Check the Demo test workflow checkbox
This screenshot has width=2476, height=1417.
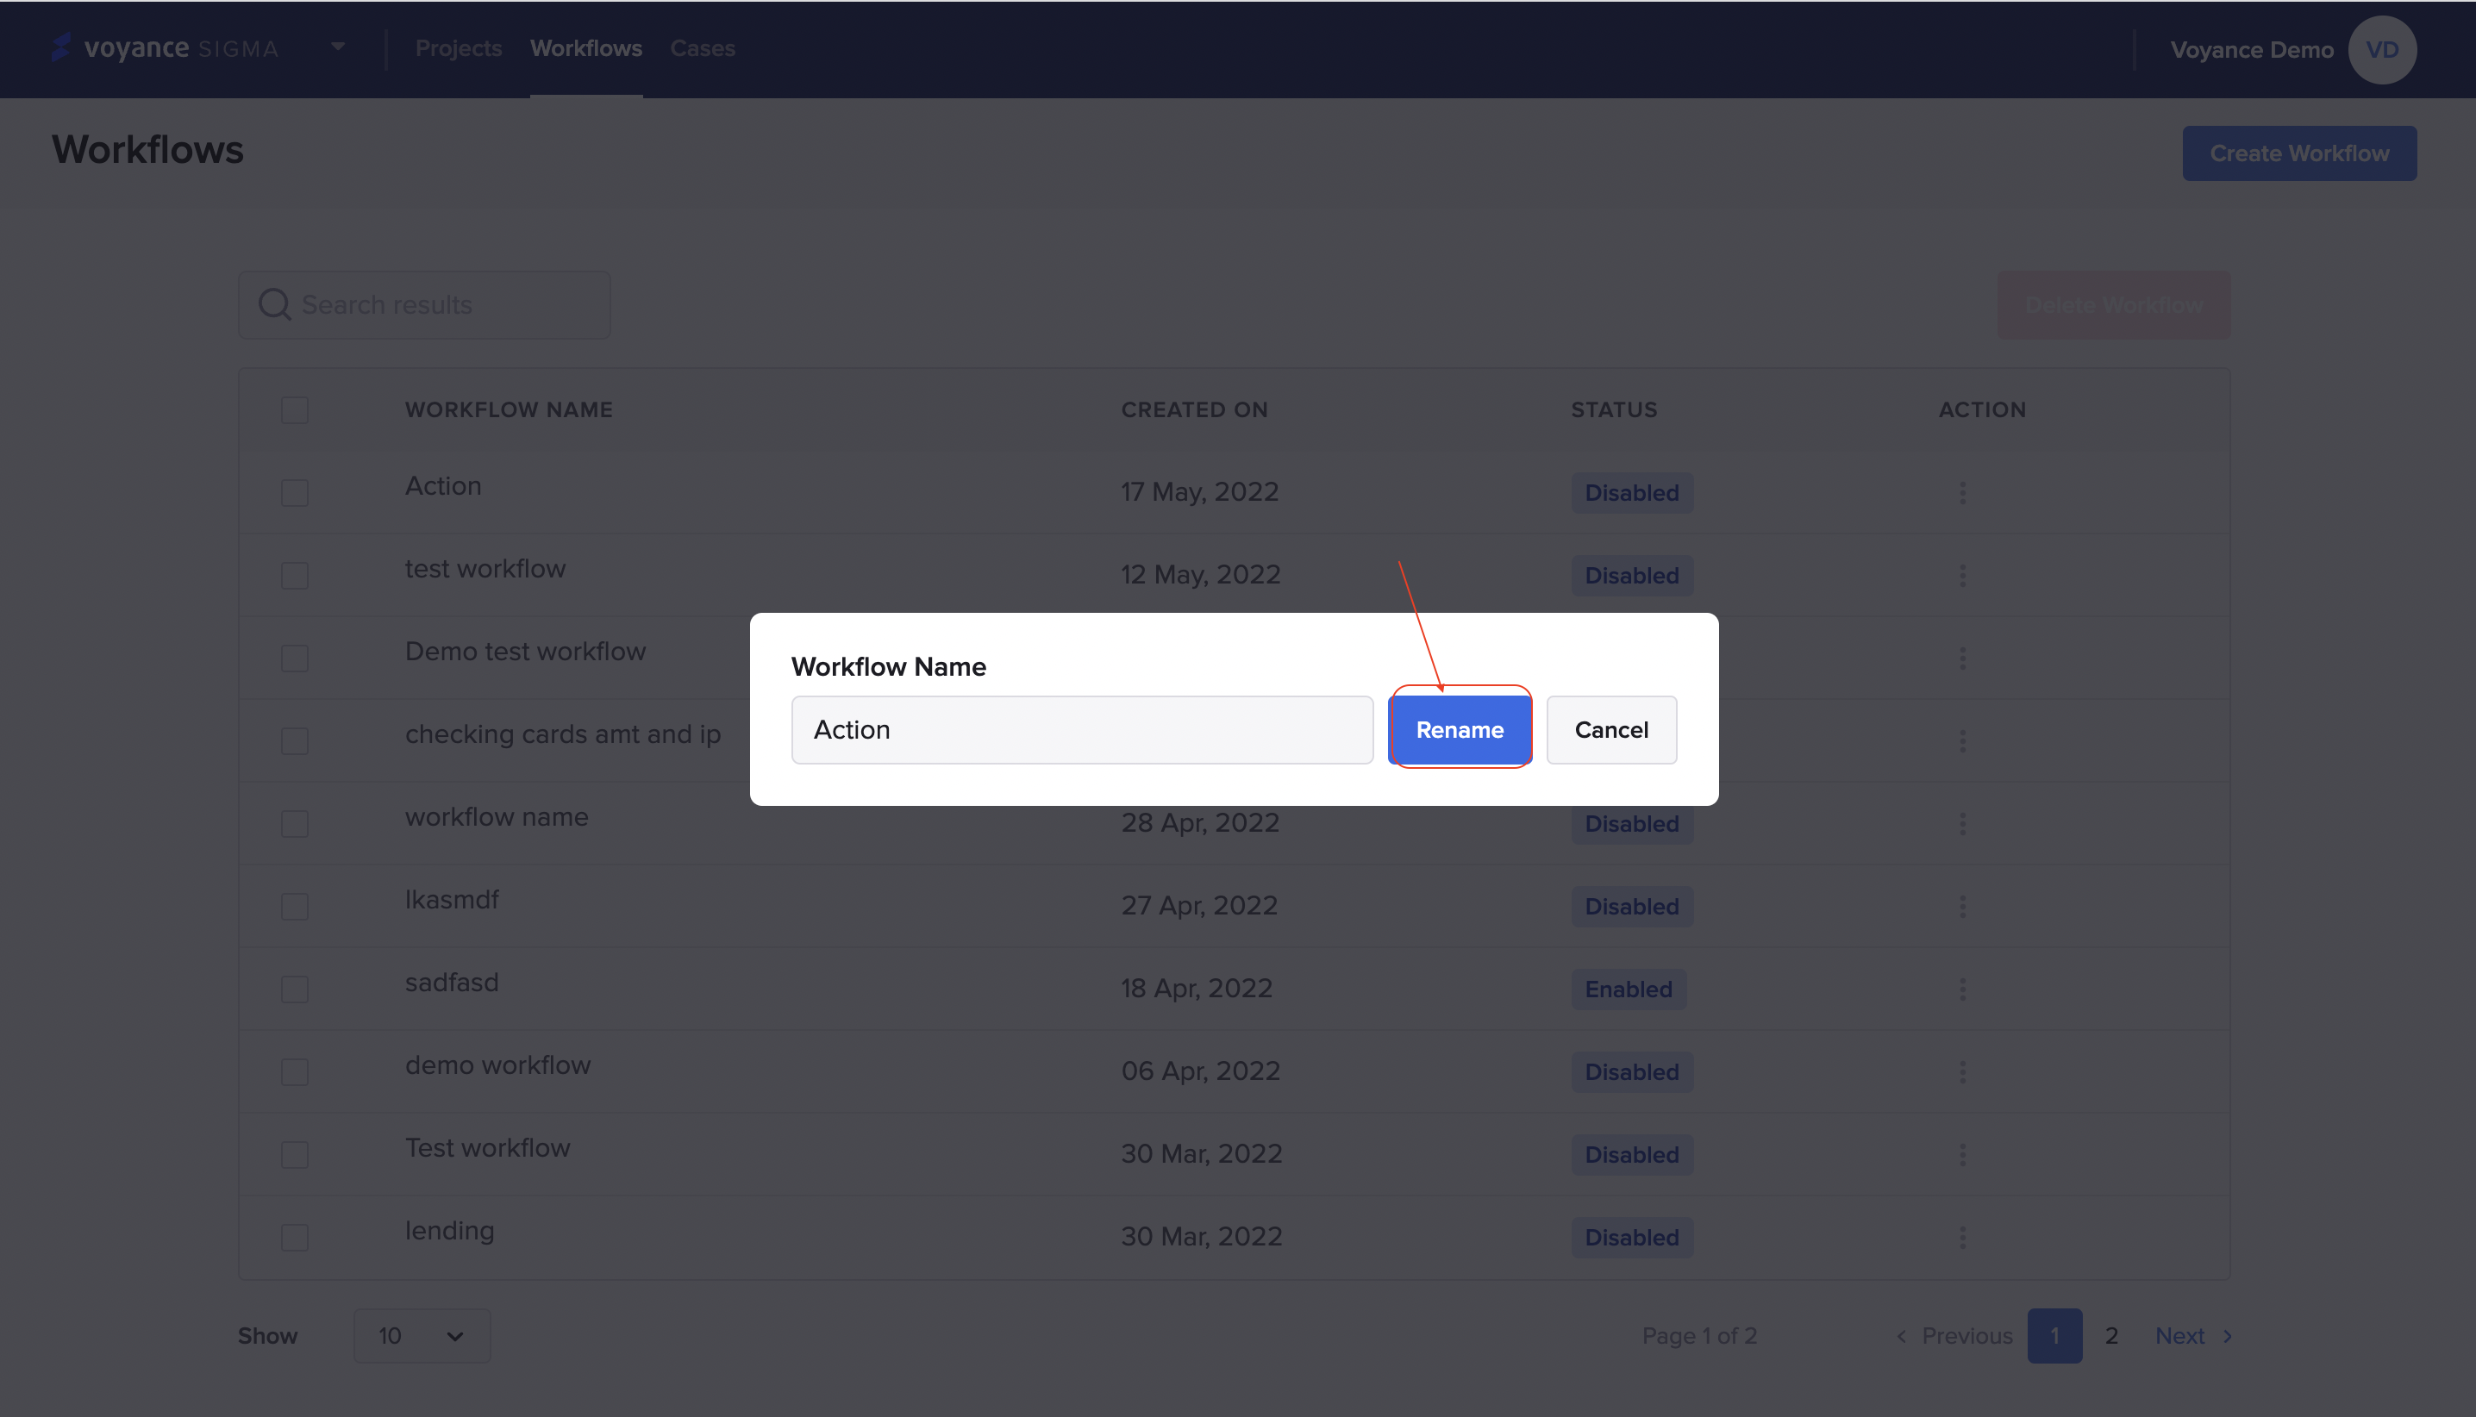click(294, 658)
